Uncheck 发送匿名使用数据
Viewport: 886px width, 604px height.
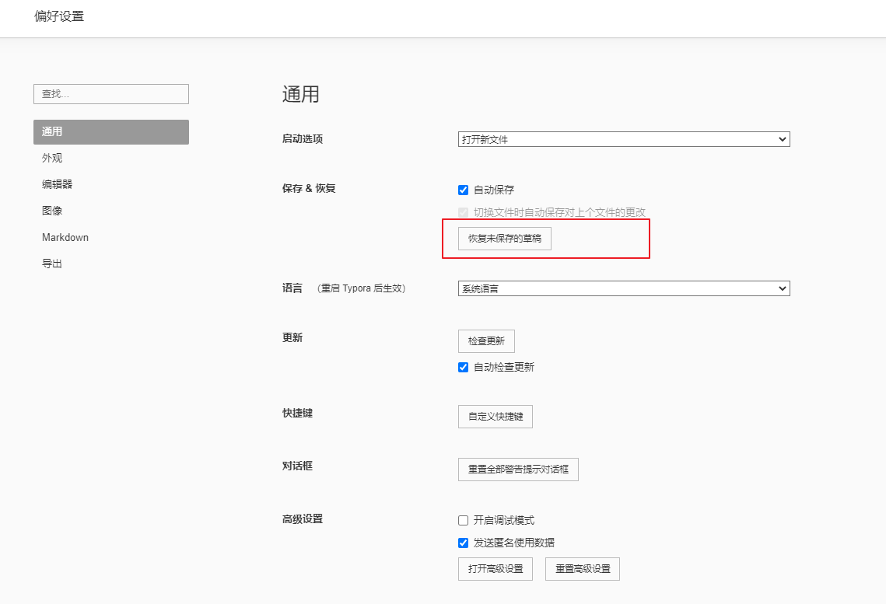(463, 542)
